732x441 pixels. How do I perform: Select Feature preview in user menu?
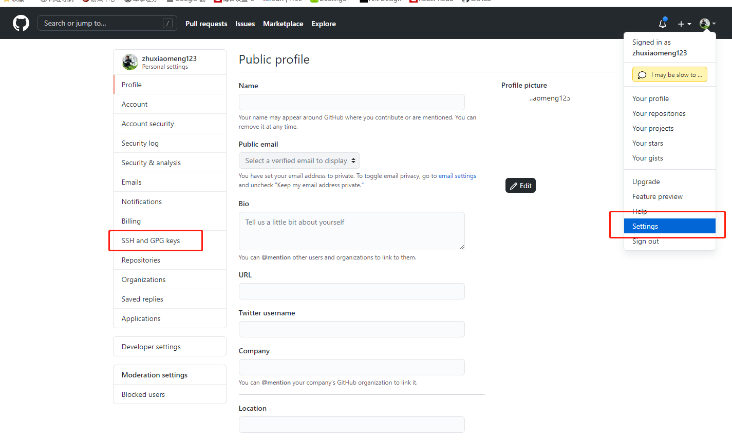(670, 196)
